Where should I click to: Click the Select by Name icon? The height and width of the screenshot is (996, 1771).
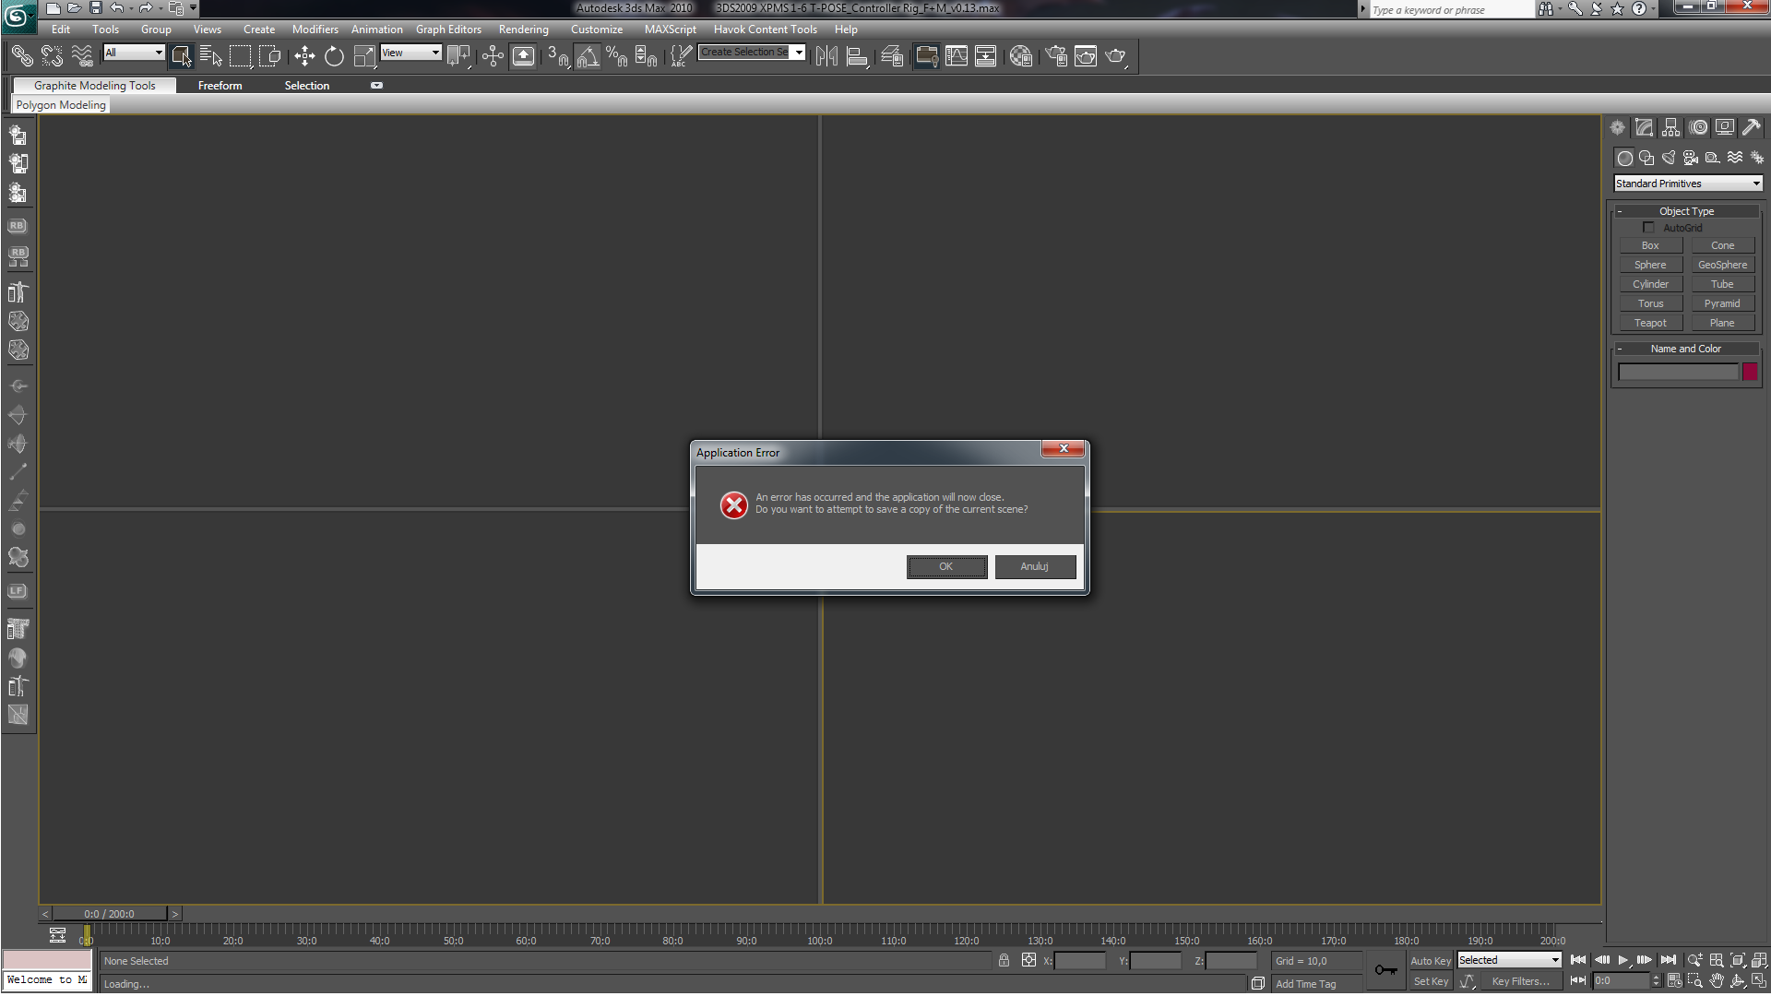[x=210, y=57]
